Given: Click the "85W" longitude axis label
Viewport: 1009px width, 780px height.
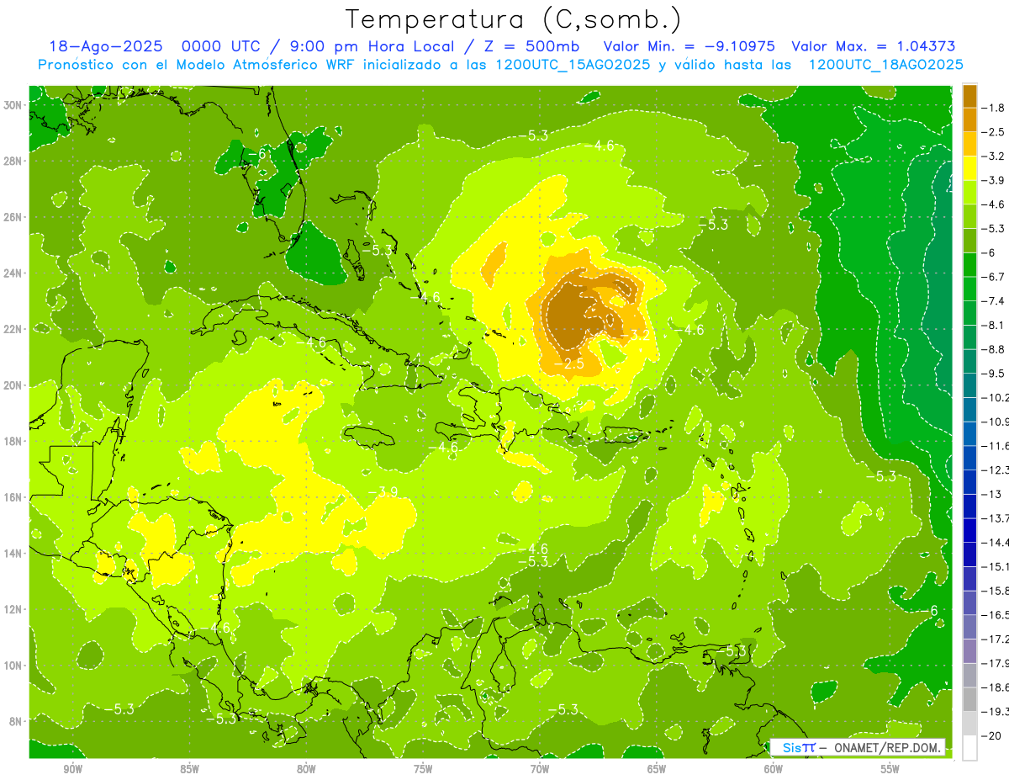Looking at the screenshot, I should (190, 769).
